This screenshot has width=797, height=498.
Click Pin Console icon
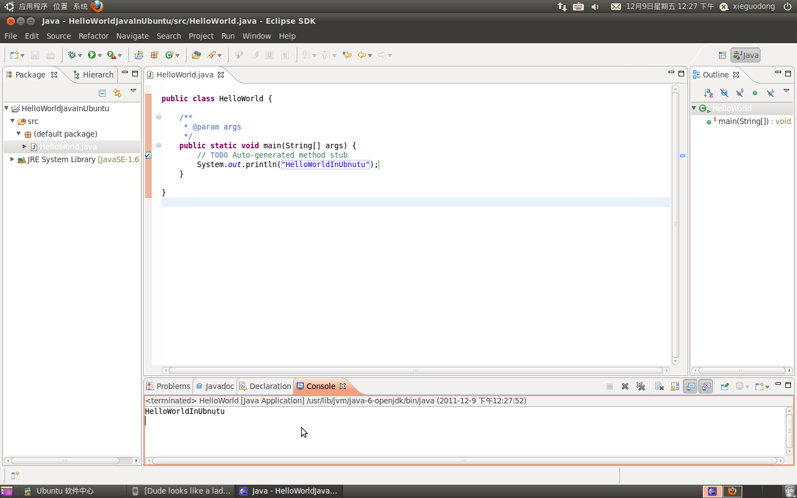(x=724, y=386)
